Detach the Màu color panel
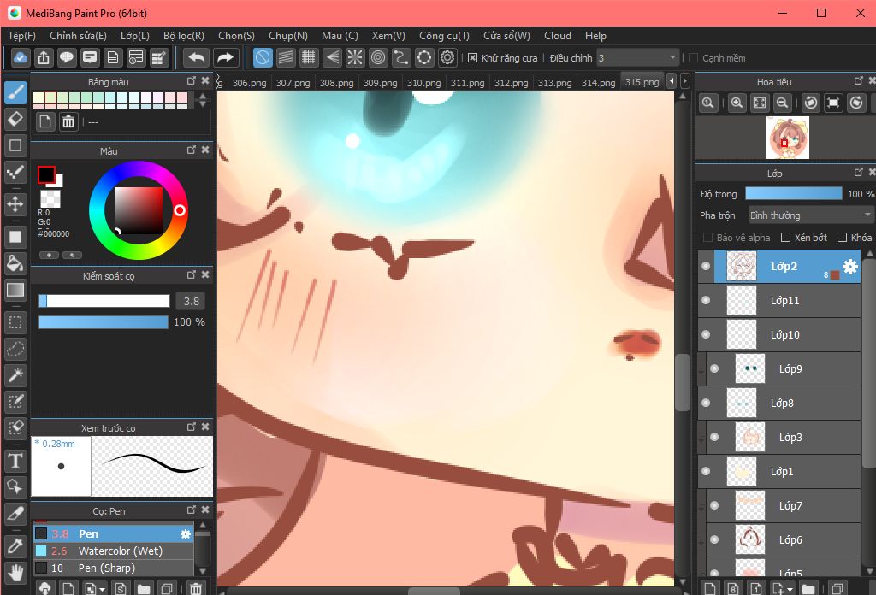Viewport: 876px width, 595px height. click(x=191, y=150)
